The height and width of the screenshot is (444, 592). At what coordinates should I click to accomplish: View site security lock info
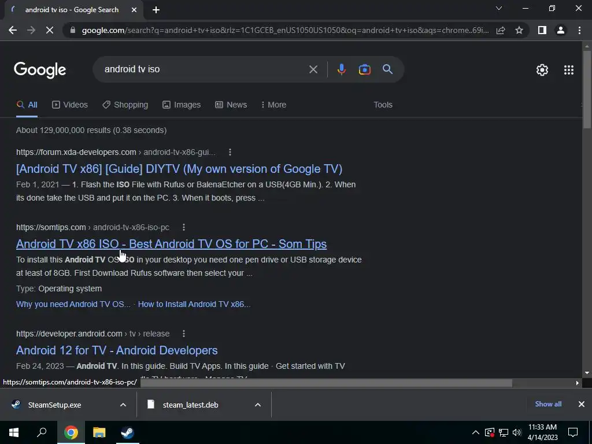click(x=73, y=30)
